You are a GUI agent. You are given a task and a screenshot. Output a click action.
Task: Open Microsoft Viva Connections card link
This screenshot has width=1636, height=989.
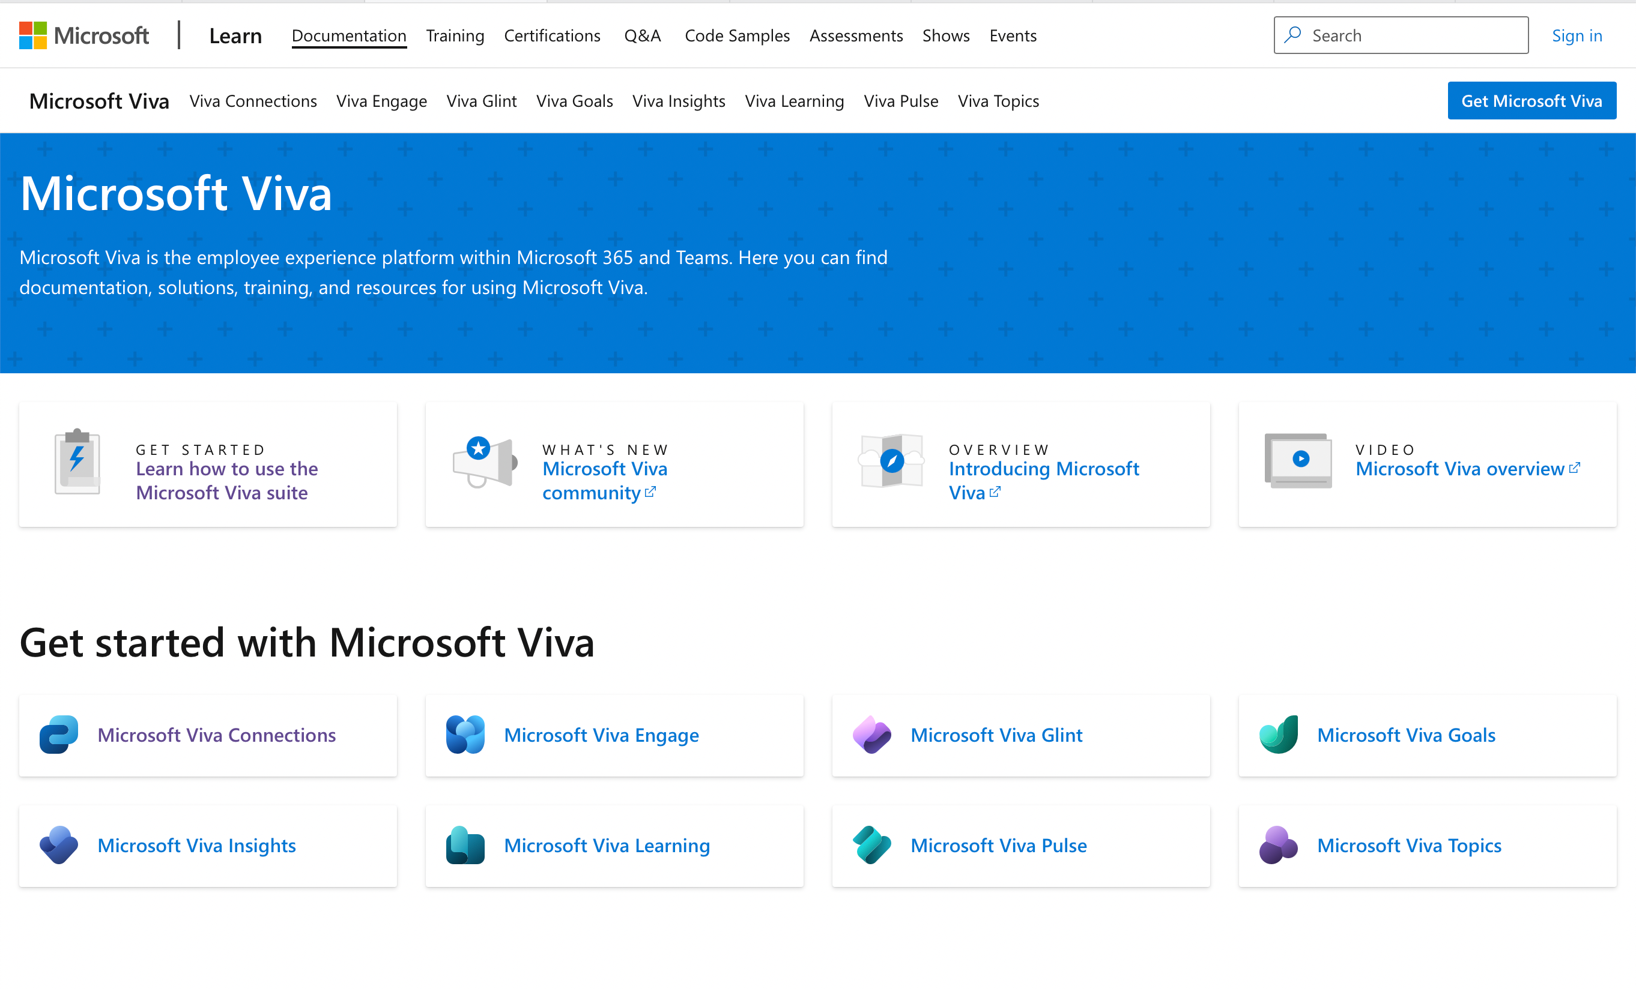click(x=217, y=735)
